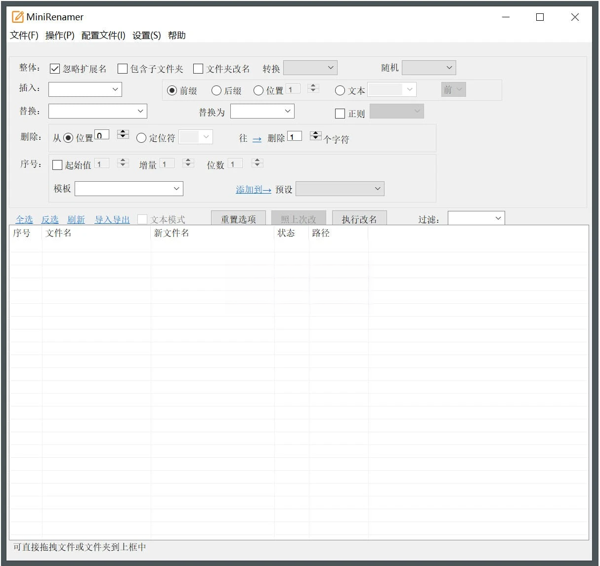The image size is (600, 566).
Task: Click stepper arrows for 插入 位置 value
Action: coord(313,88)
